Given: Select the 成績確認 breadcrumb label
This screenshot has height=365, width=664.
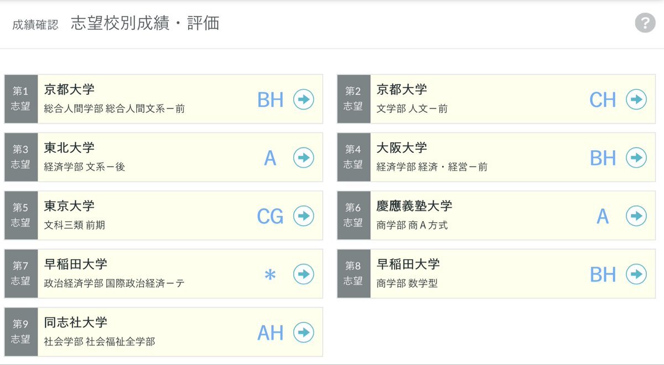Looking at the screenshot, I should [x=35, y=25].
